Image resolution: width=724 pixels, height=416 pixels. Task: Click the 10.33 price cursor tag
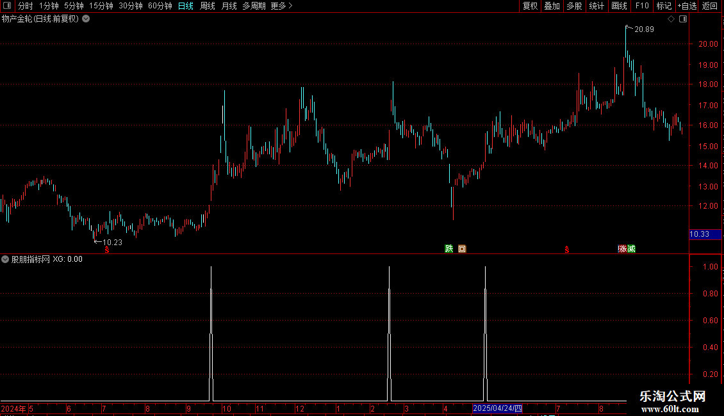705,234
